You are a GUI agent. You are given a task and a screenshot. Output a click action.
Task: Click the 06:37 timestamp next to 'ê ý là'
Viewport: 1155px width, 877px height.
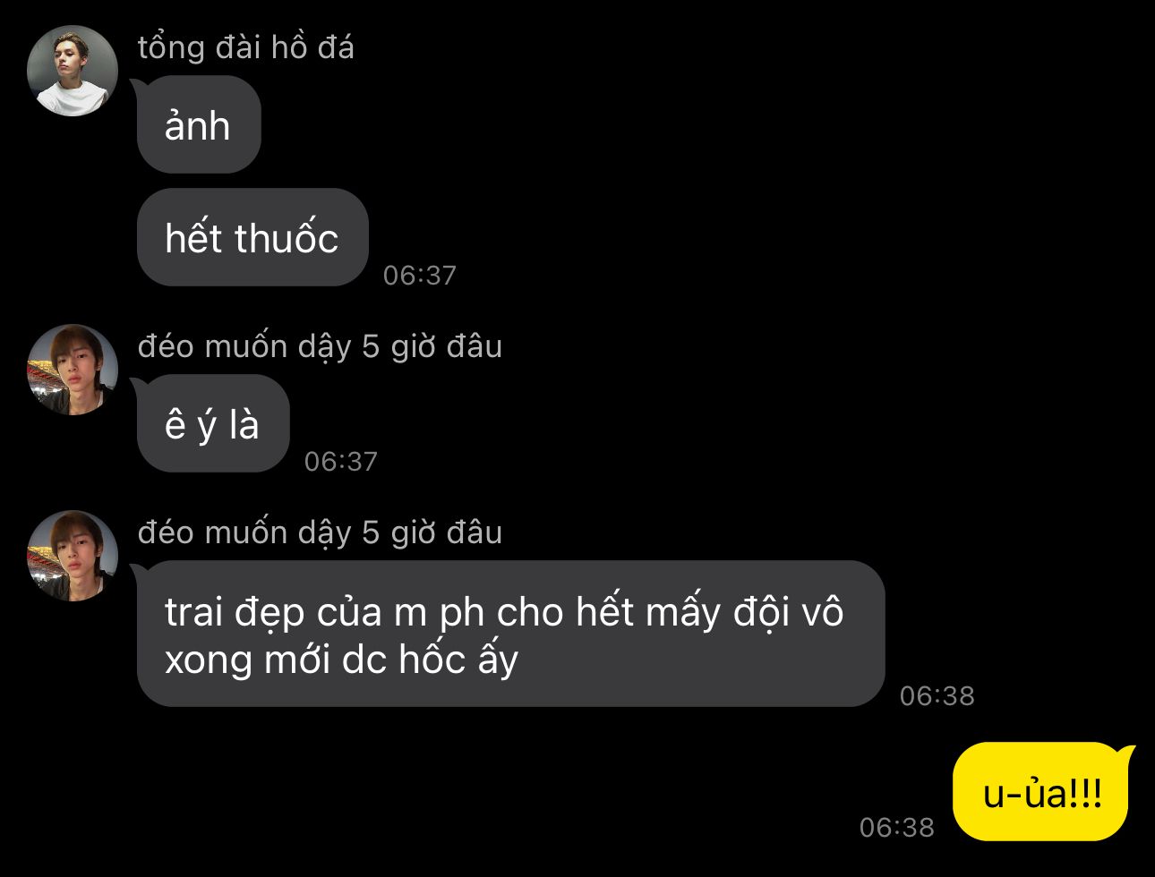341,461
